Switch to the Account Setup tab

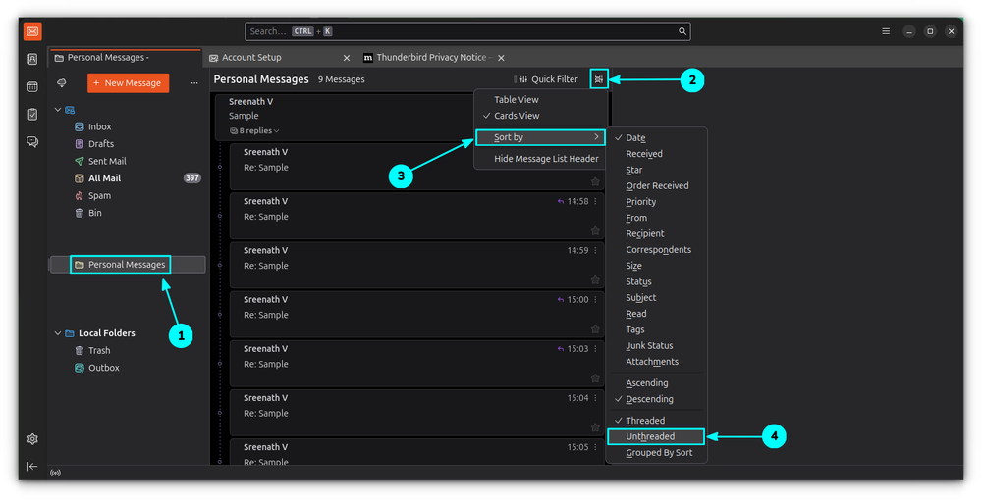(x=251, y=58)
